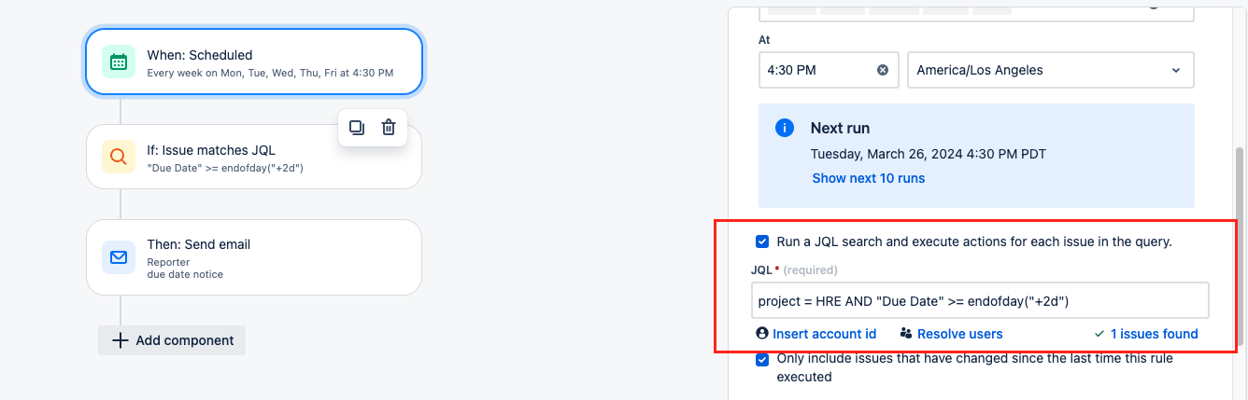Click the orange magnifier condition icon
1248x400 pixels.
(x=119, y=158)
